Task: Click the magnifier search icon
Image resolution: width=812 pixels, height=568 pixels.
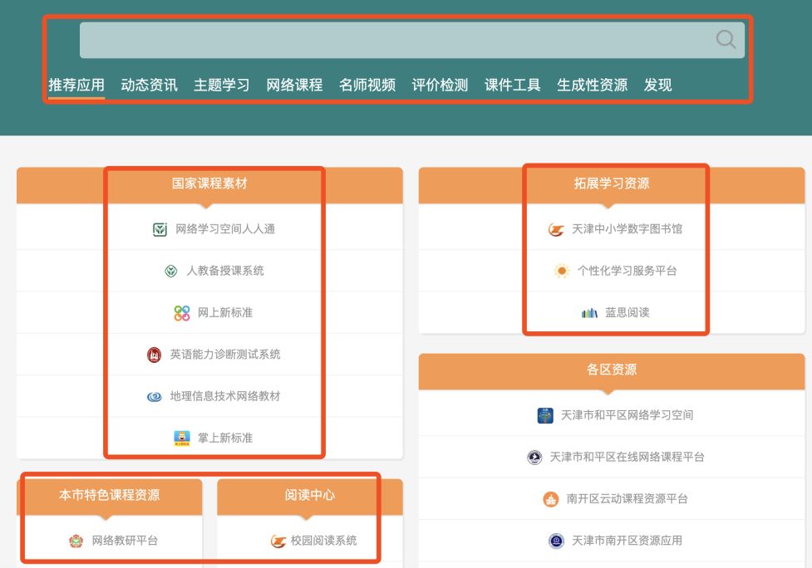Action: click(726, 39)
